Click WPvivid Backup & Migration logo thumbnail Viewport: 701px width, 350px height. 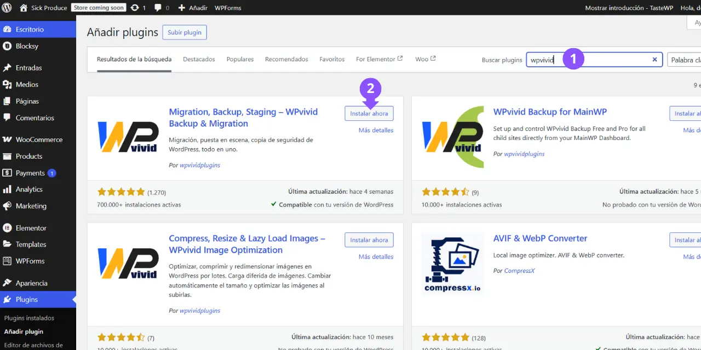128,137
